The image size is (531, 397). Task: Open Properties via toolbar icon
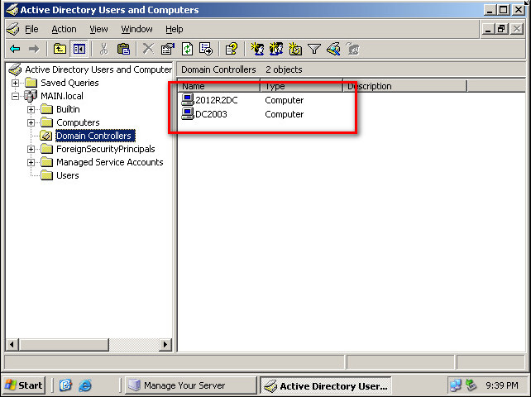168,50
